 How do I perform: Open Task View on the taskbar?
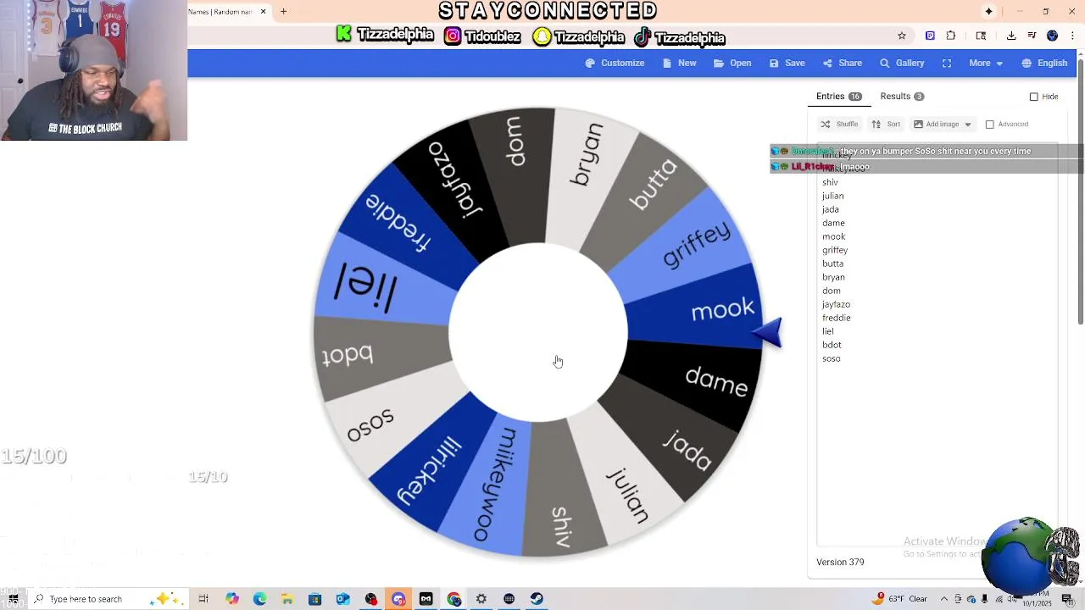[x=203, y=599]
